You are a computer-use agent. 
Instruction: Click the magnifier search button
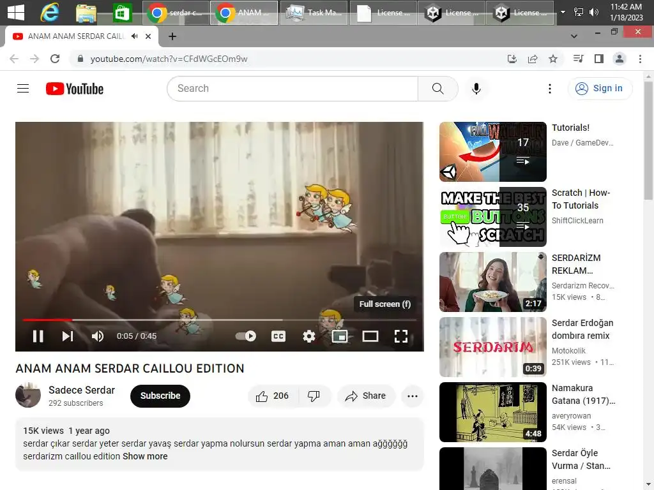coord(437,88)
